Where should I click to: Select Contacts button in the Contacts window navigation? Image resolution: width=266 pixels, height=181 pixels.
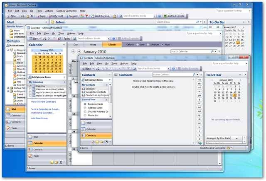[96, 135]
